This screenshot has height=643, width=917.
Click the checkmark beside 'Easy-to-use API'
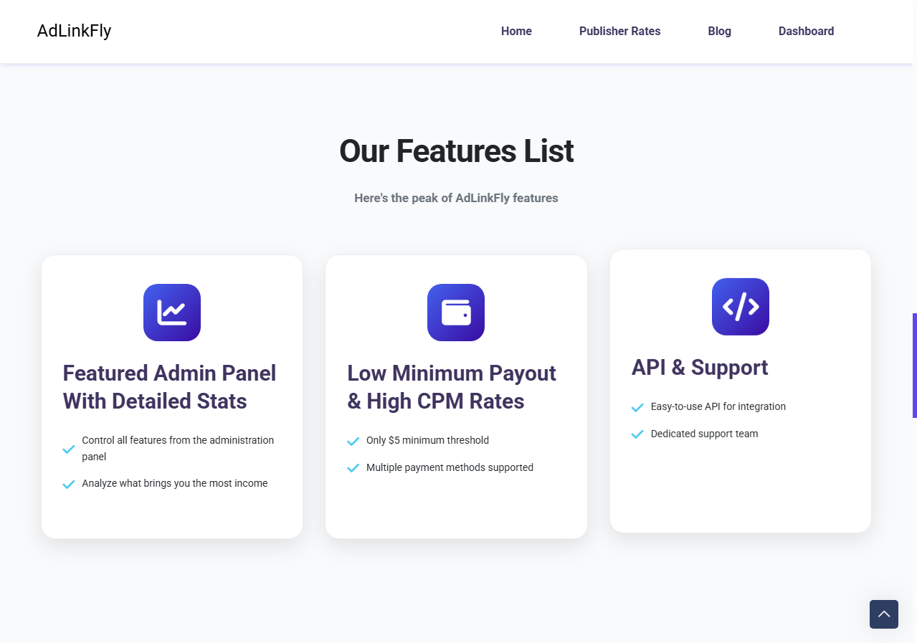click(x=637, y=408)
